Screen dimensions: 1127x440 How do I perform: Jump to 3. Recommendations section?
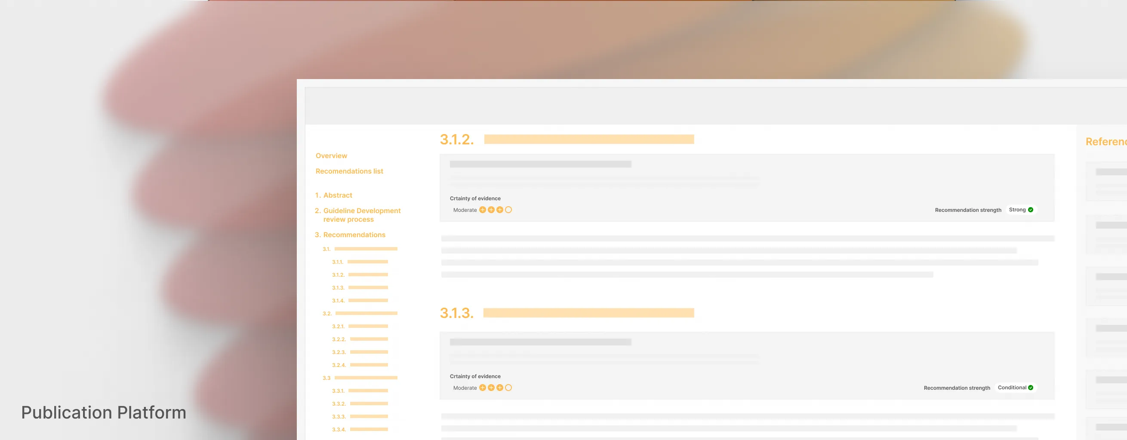pyautogui.click(x=350, y=235)
